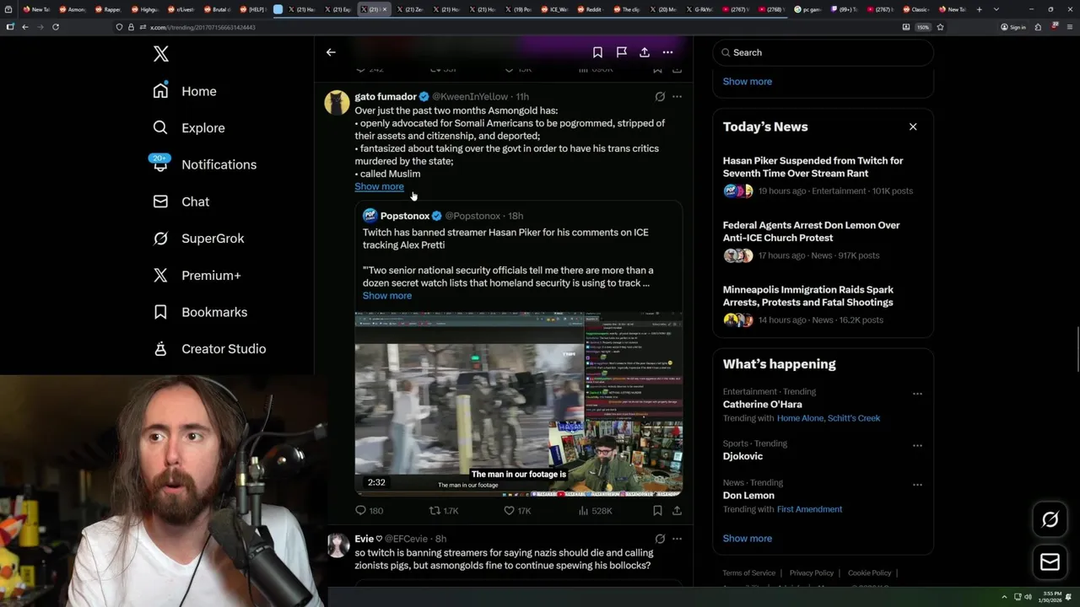Open SuperGrok in the sidebar
Screen dimensions: 1080x607
click(198, 239)
